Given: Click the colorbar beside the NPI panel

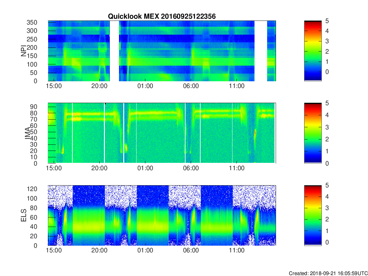Looking at the screenshot, I should (313, 51).
